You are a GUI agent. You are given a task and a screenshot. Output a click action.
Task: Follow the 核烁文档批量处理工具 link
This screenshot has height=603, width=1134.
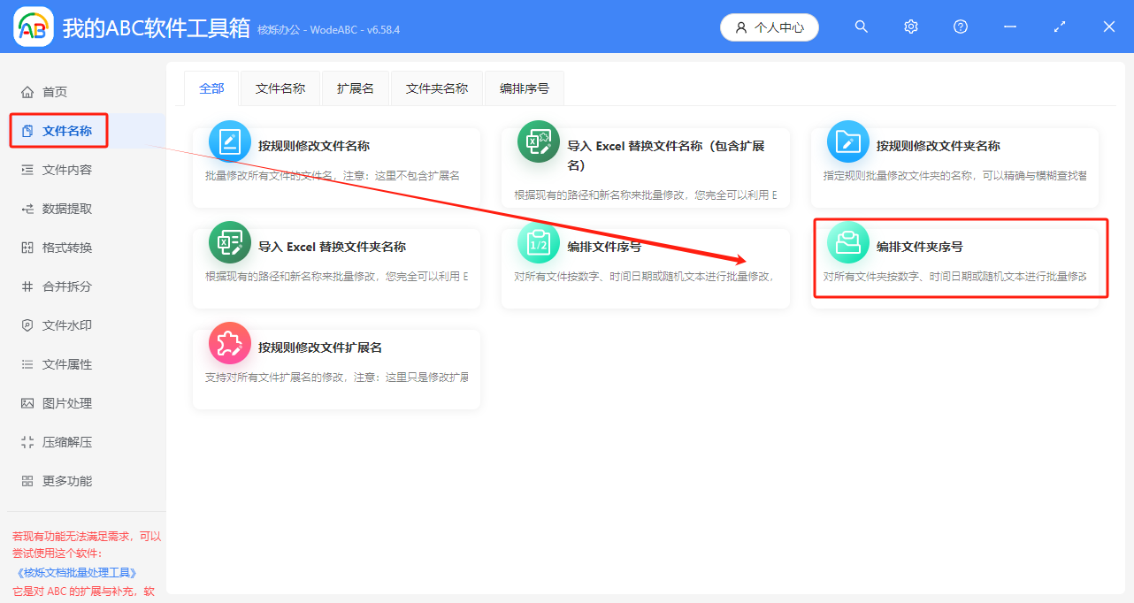pos(77,572)
